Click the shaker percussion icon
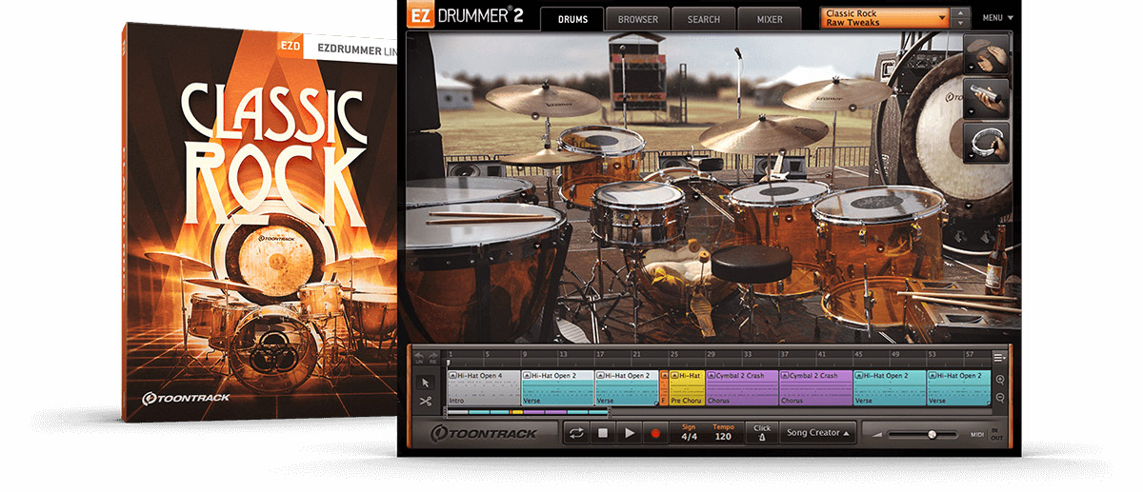The width and height of the screenshot is (1143, 492). pyautogui.click(x=985, y=99)
